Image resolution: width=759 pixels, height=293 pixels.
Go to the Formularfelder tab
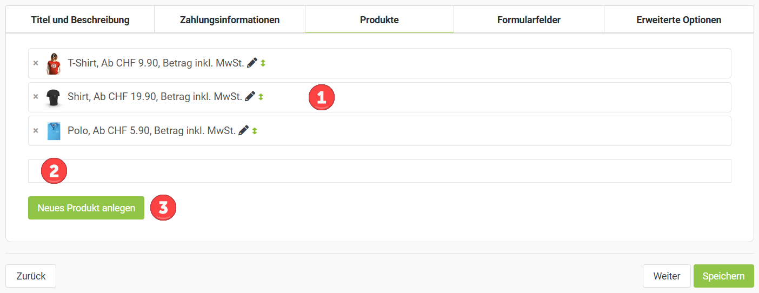tap(529, 20)
